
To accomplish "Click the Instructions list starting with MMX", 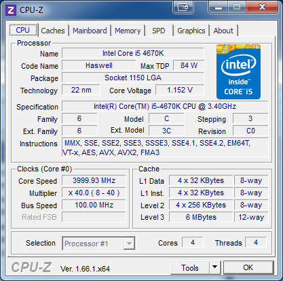I will [165, 148].
